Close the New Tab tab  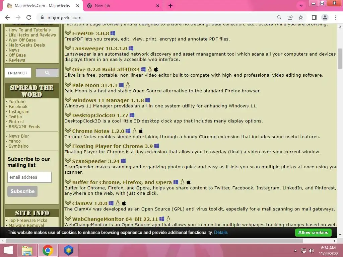158,6
